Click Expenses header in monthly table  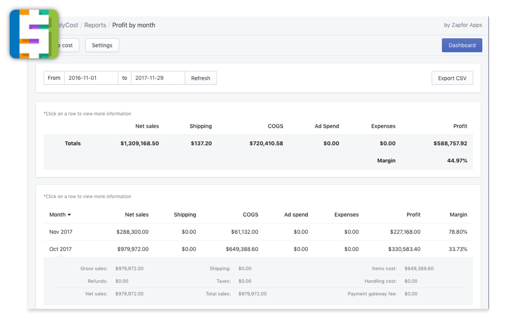click(346, 215)
